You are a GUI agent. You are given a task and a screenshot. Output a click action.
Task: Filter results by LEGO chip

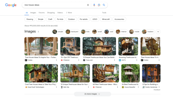pyautogui.click(x=95, y=19)
